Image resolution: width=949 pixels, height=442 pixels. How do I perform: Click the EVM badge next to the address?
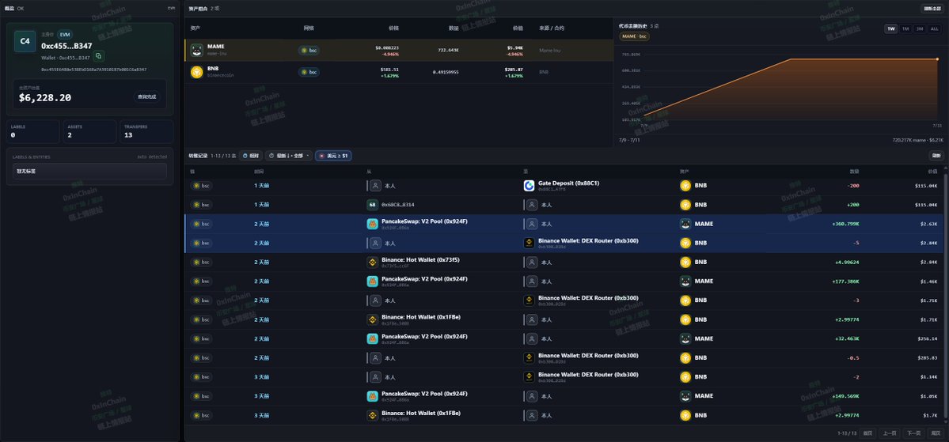pos(65,35)
